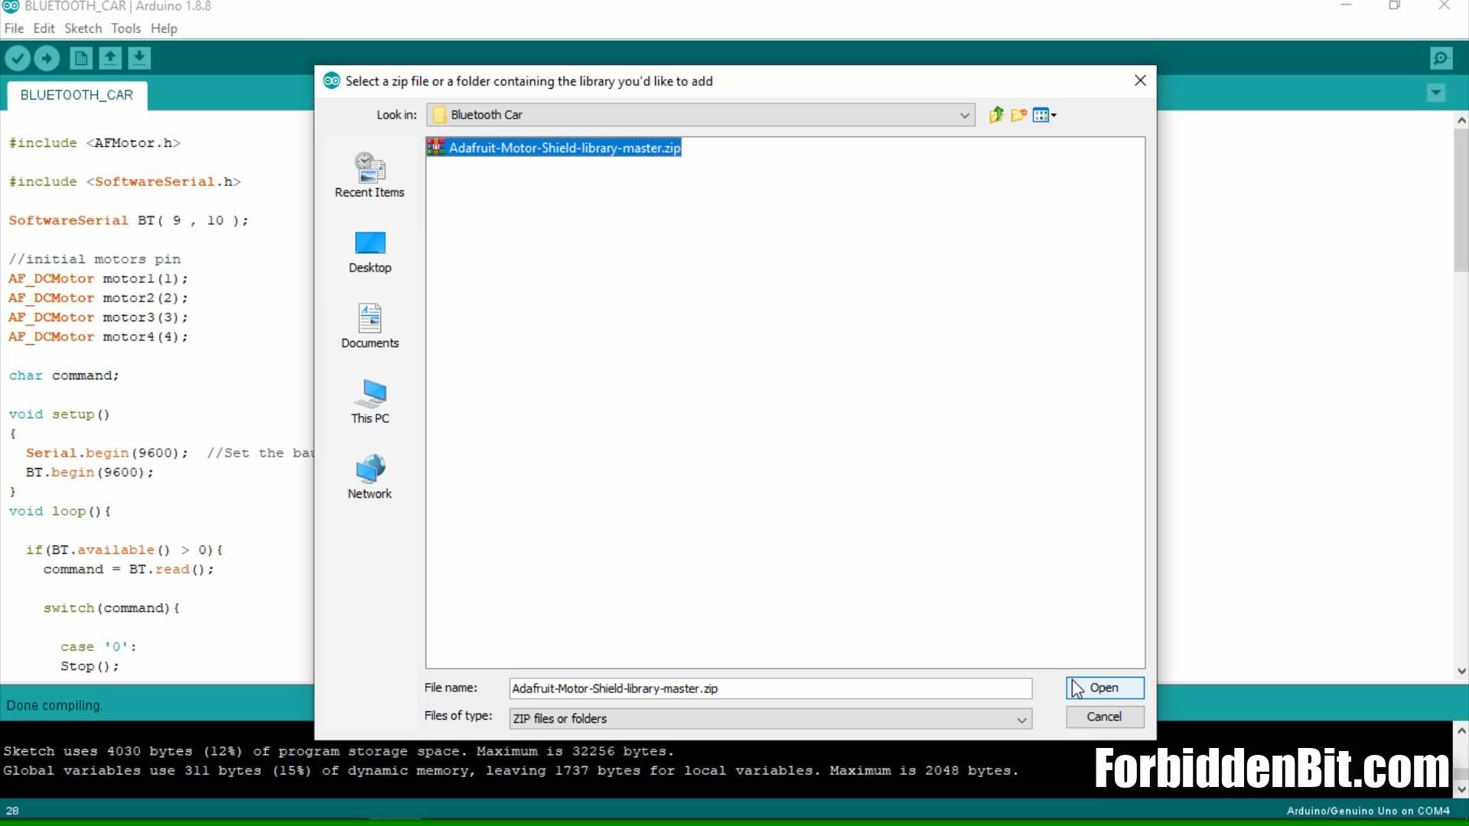This screenshot has width=1469, height=826.
Task: Expand the Look in folder dropdown
Action: (x=964, y=115)
